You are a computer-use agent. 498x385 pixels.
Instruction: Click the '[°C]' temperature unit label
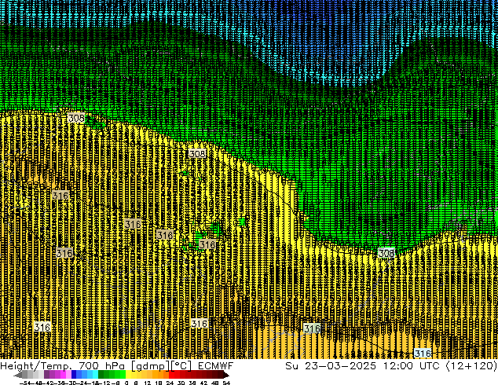pos(181,366)
